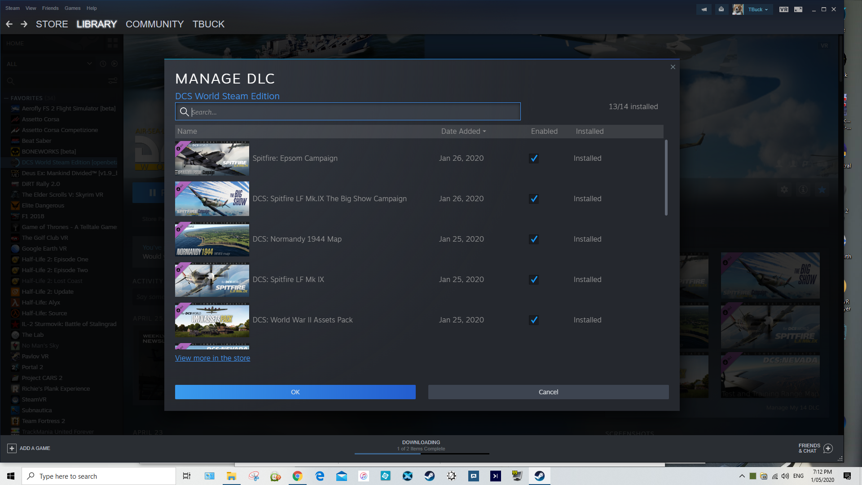The height and width of the screenshot is (485, 862).
Task: Open View more in the store link
Action: 212,358
